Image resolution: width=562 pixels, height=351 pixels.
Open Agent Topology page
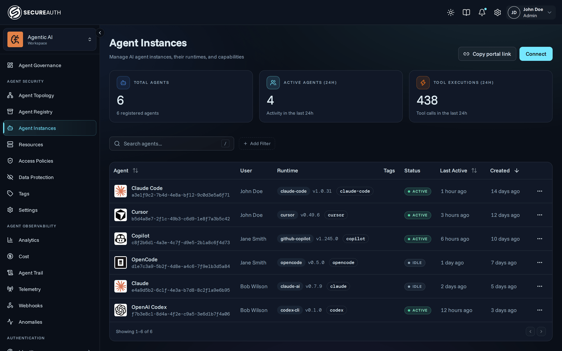pos(50,95)
